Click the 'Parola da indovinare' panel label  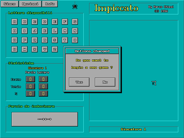pos(31,106)
